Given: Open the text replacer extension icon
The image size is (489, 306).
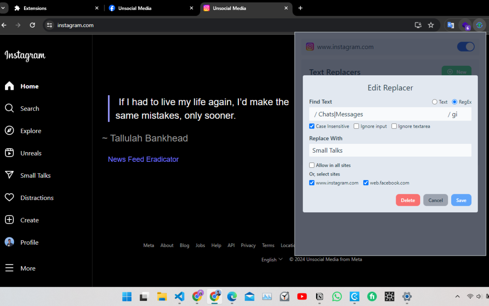Looking at the screenshot, I should pyautogui.click(x=479, y=25).
